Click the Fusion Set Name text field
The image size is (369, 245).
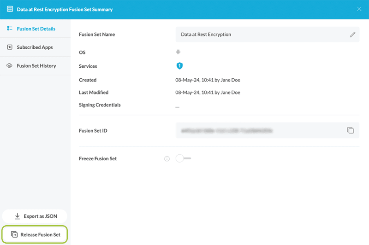point(261,35)
